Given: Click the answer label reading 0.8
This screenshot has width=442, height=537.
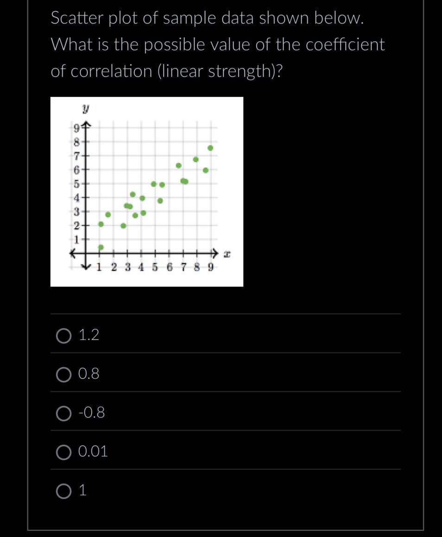Looking at the screenshot, I should click(89, 375).
